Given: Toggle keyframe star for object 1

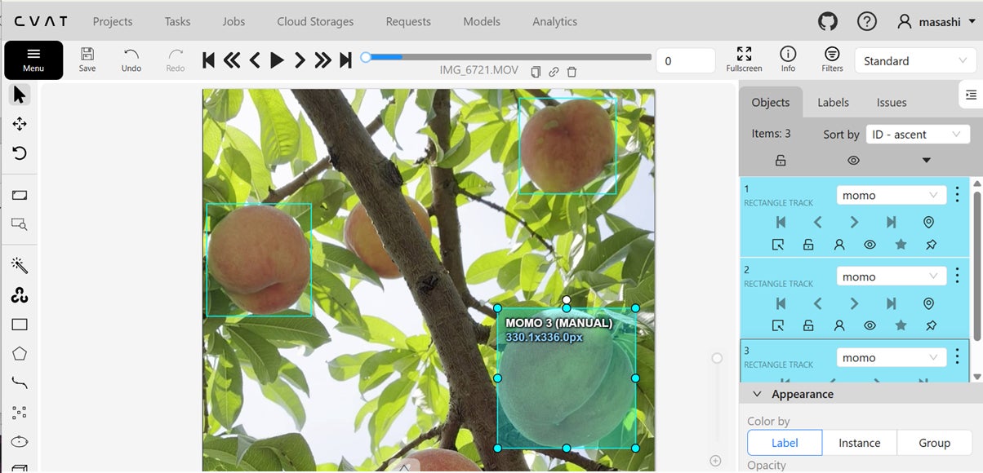Looking at the screenshot, I should click(x=901, y=244).
